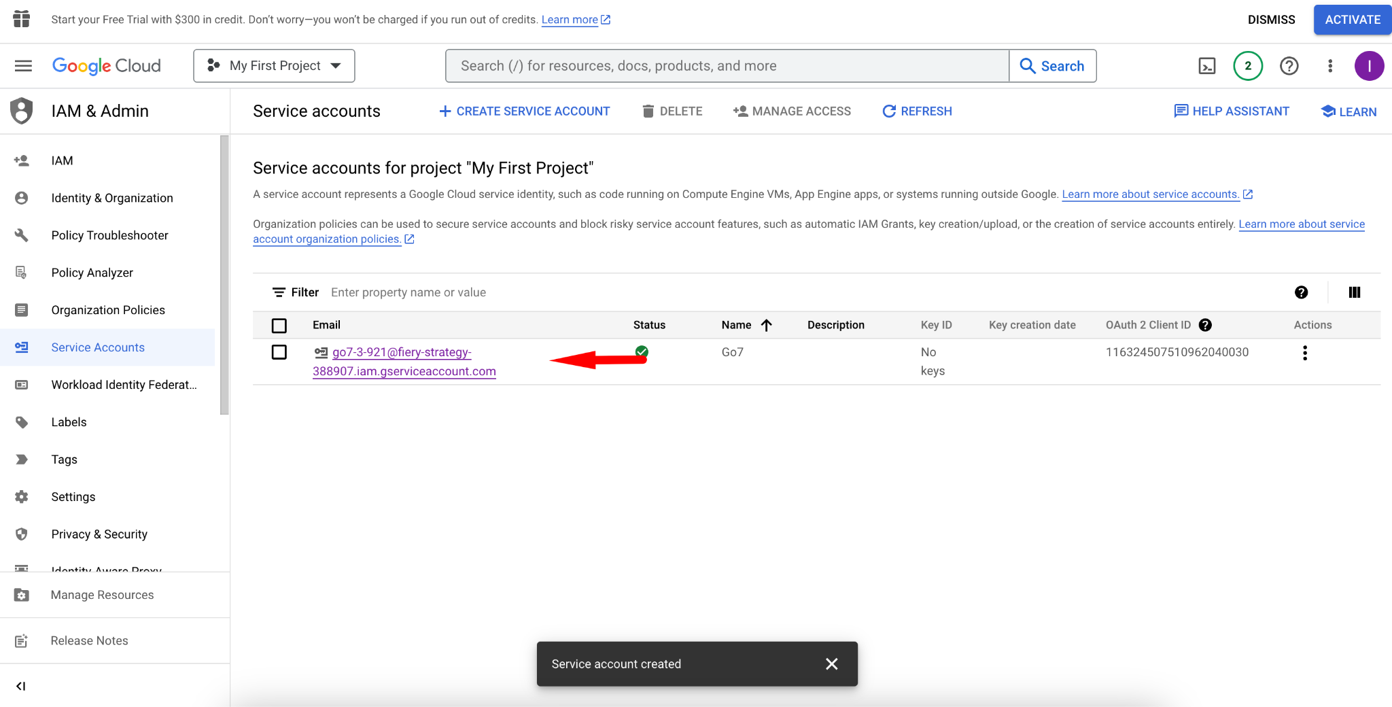Open column display options for the table
The height and width of the screenshot is (707, 1392).
(1354, 292)
